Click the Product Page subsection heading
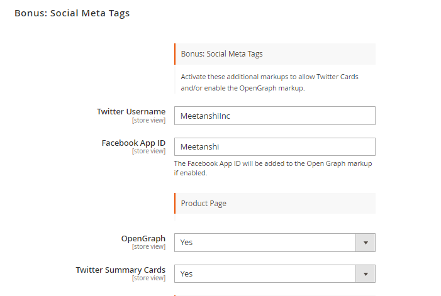This screenshot has width=441, height=296. tap(204, 204)
